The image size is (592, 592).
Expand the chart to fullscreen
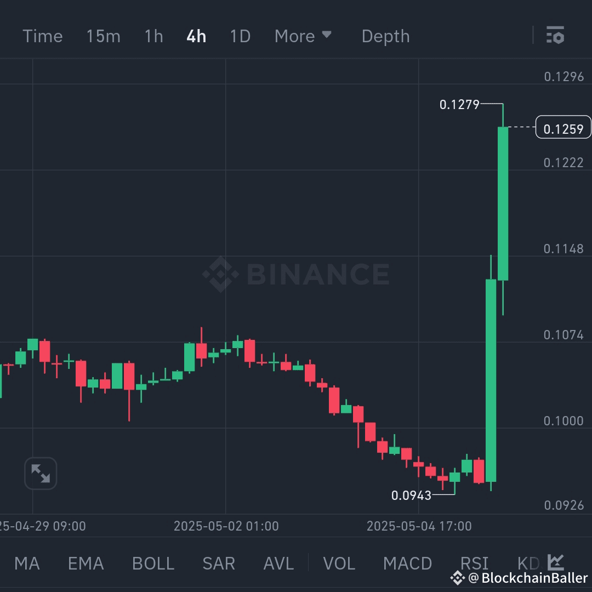[x=41, y=473]
